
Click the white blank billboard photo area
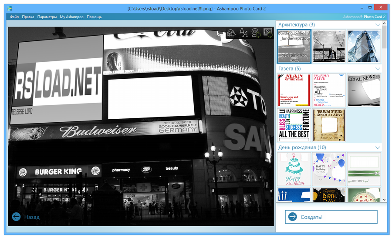point(151,97)
